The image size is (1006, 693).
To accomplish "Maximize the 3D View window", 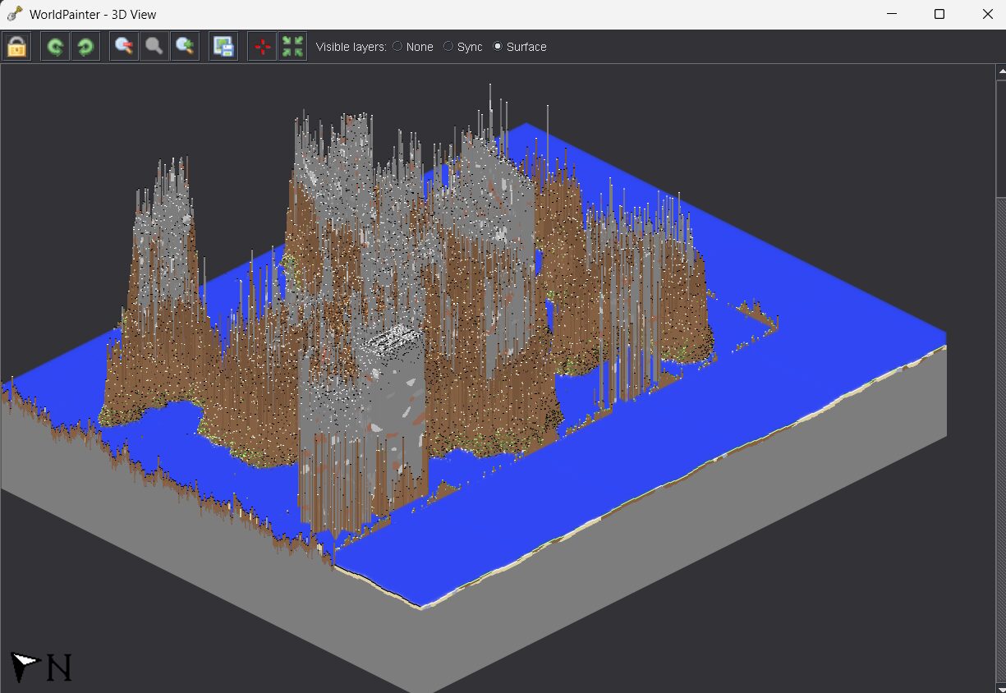I will [x=939, y=14].
